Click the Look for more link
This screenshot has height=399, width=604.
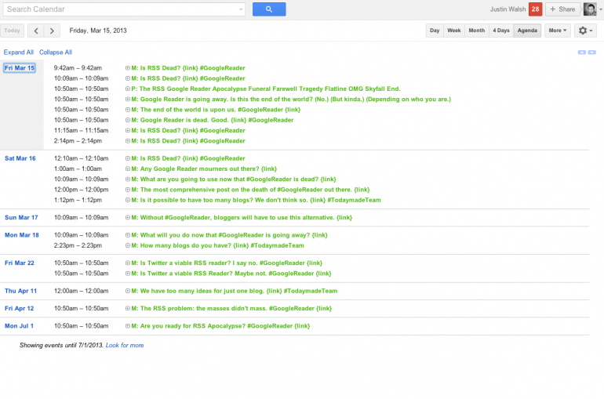125,346
